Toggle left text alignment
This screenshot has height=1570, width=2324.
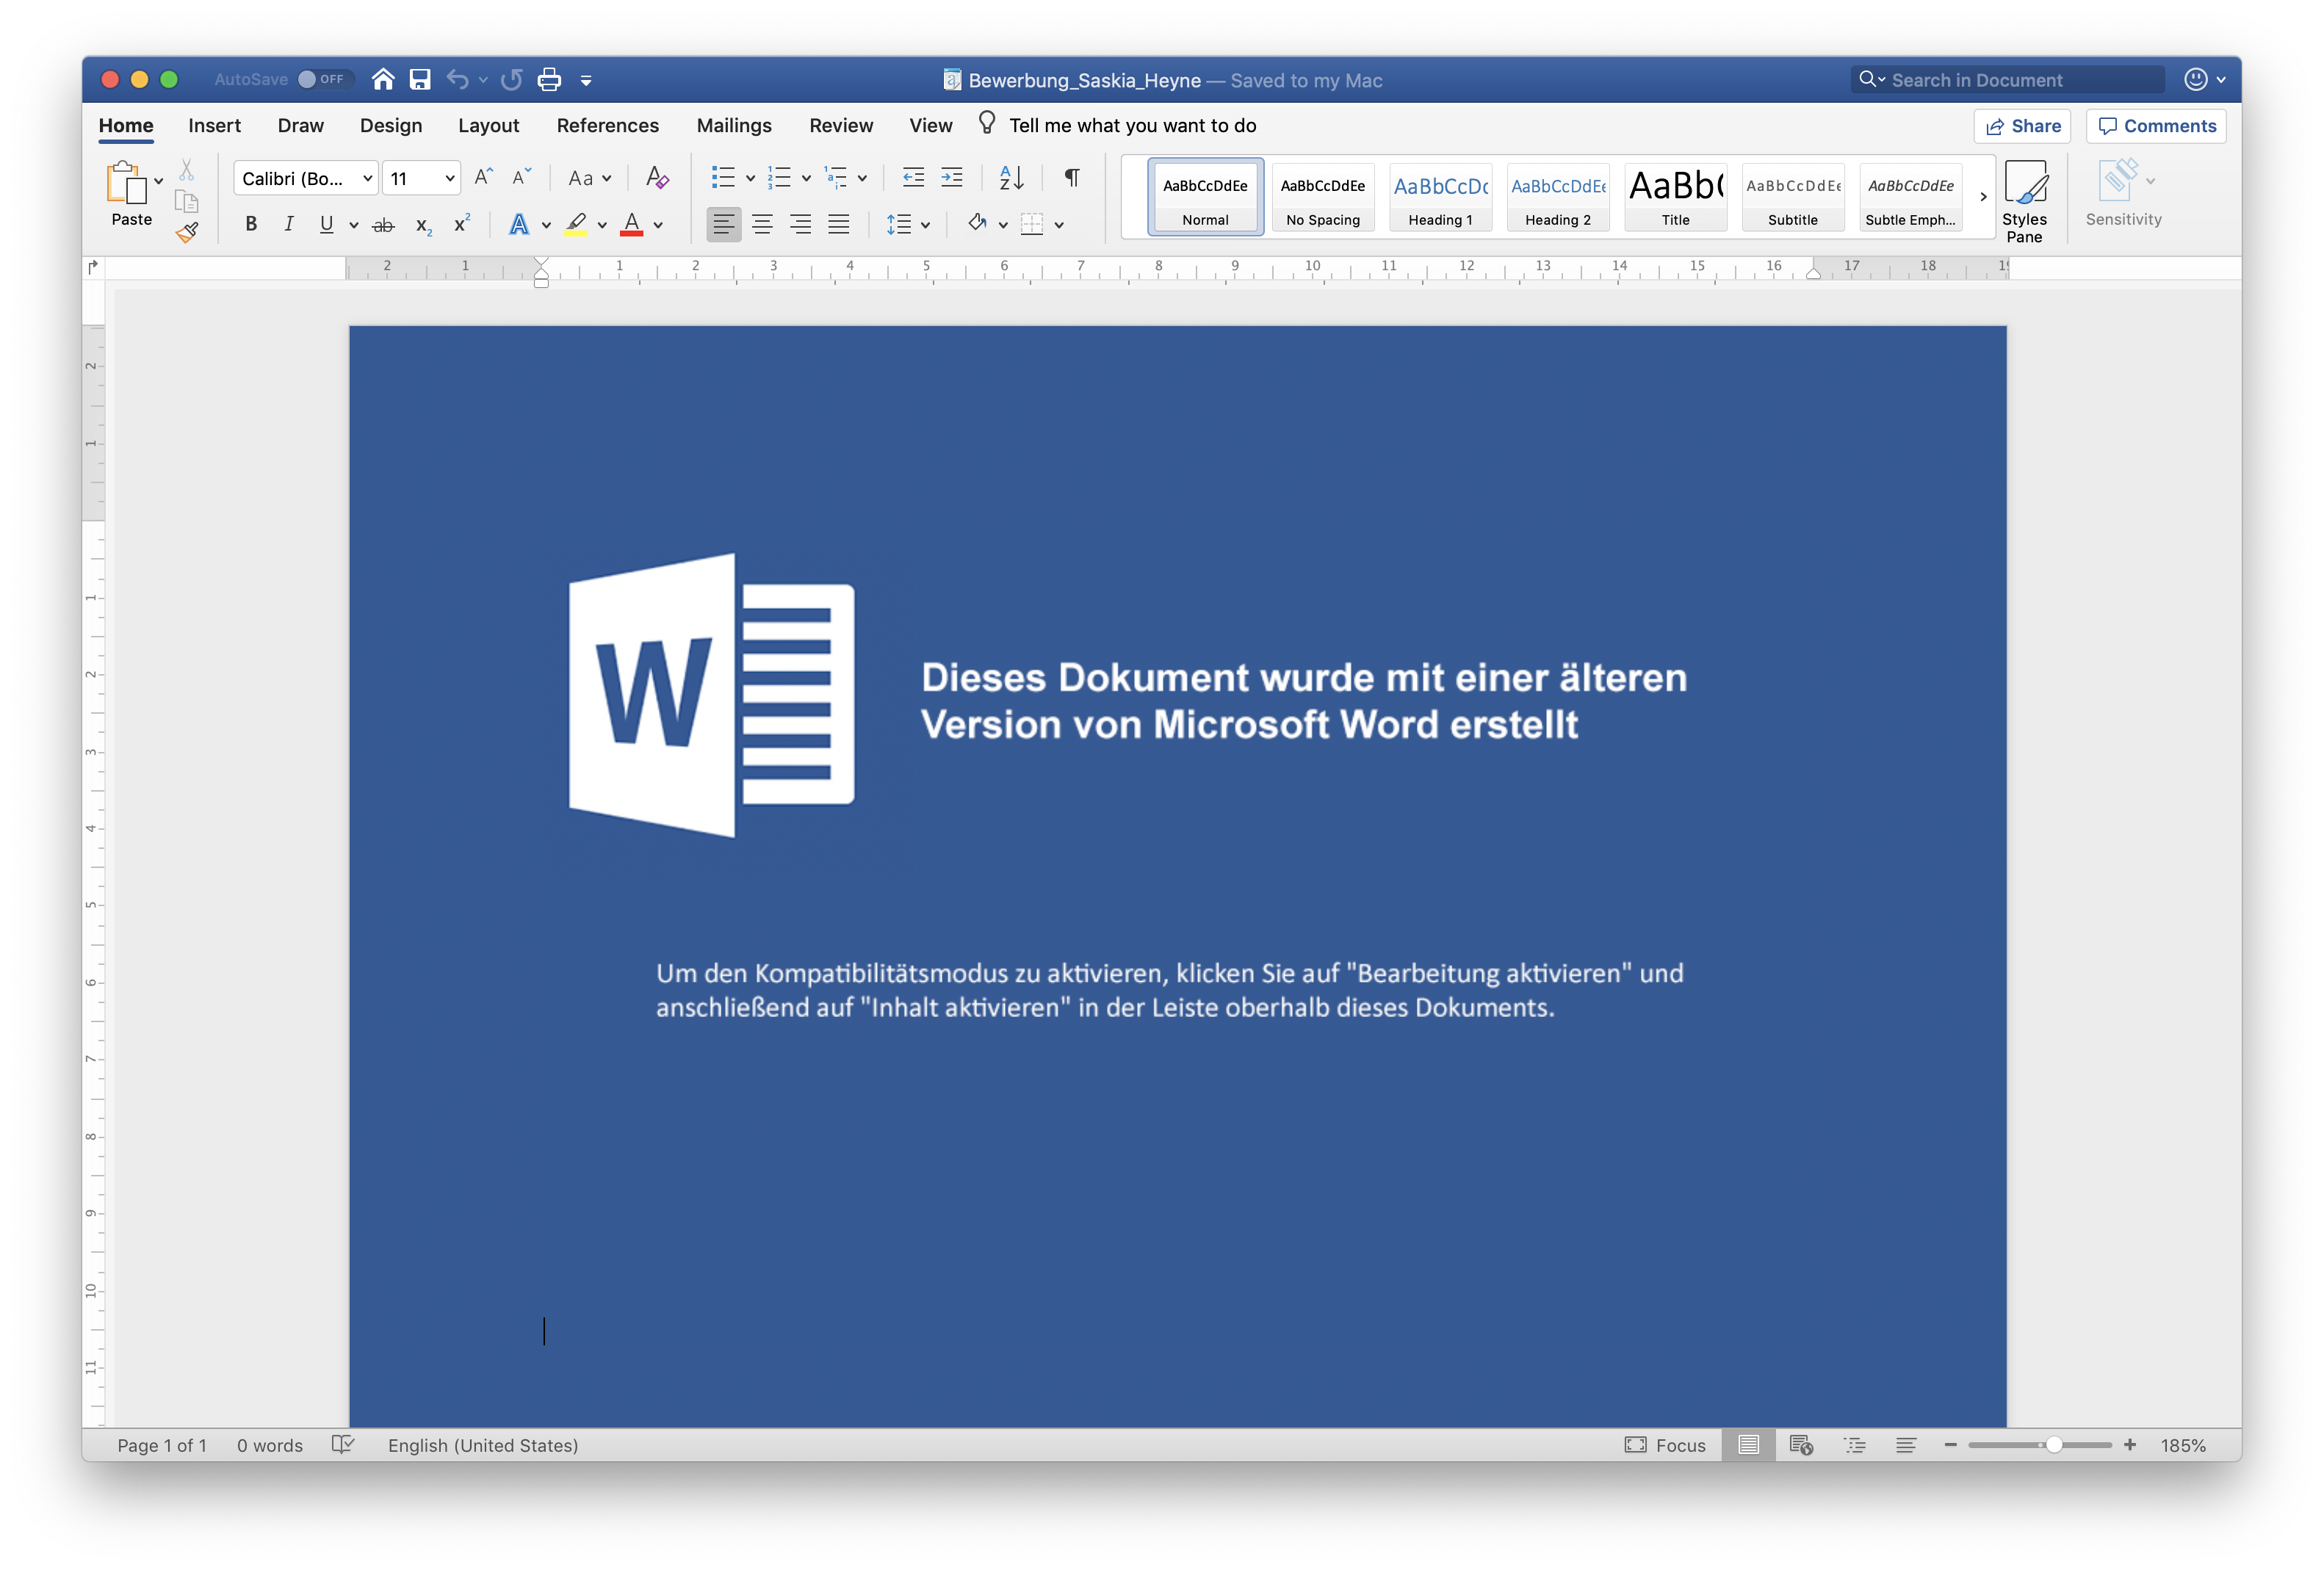(723, 224)
